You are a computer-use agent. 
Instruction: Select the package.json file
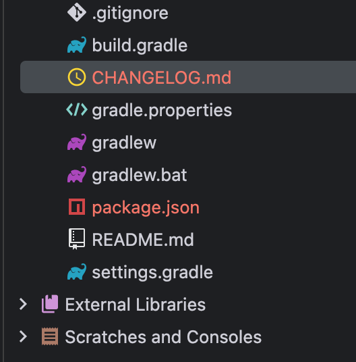[x=146, y=208]
